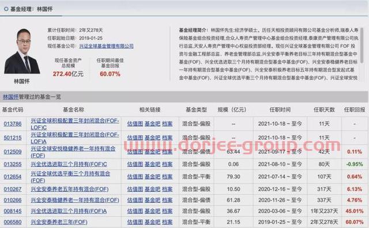This screenshot has width=369, height=228.
Task: Click 估值图 link in the 006580 row
Action: [x=135, y=222]
